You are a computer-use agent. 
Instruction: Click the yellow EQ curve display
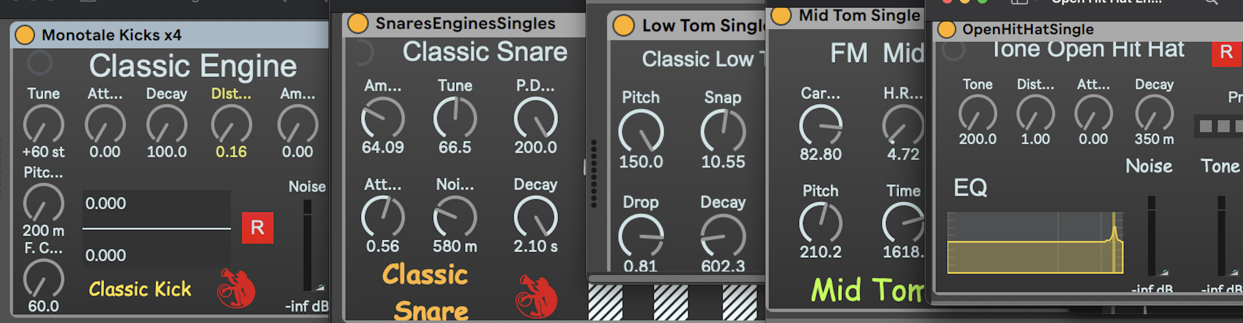click(1035, 243)
